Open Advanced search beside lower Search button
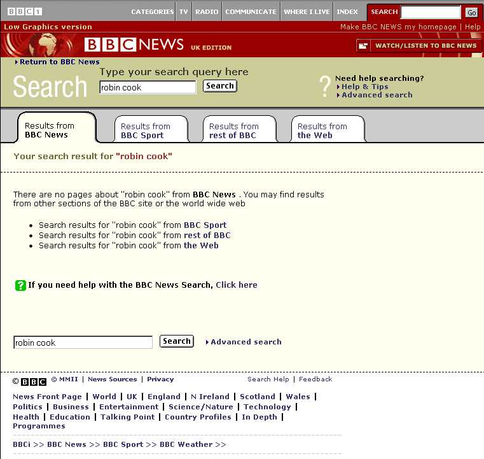Viewport: 484px width, 459px height. coord(246,342)
